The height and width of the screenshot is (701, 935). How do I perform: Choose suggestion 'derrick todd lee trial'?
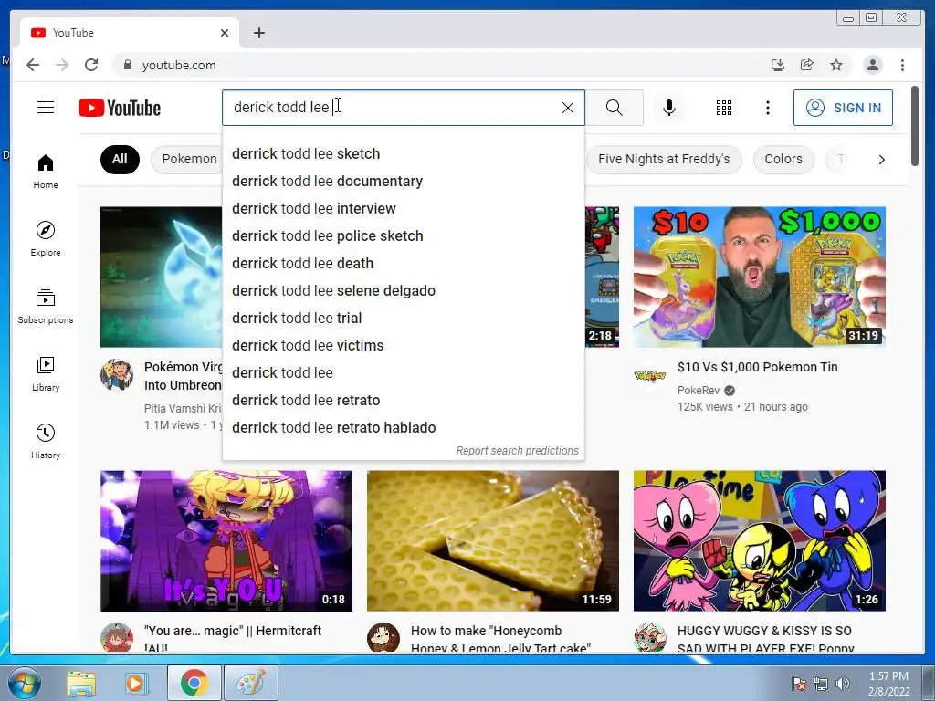click(x=403, y=319)
